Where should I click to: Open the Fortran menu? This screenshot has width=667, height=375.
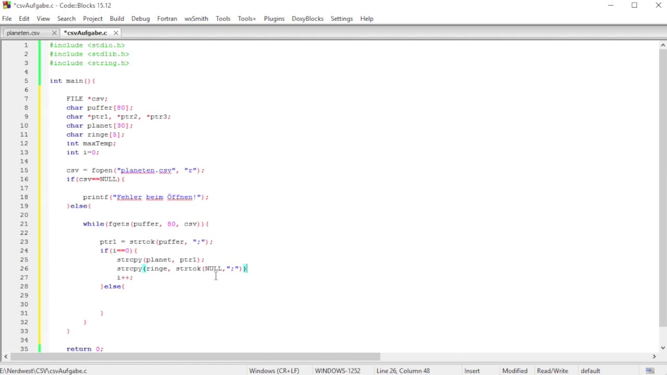(x=167, y=19)
